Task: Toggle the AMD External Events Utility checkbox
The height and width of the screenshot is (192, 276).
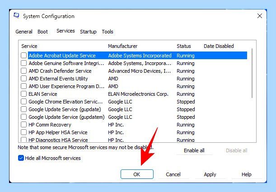Action: pyautogui.click(x=23, y=79)
